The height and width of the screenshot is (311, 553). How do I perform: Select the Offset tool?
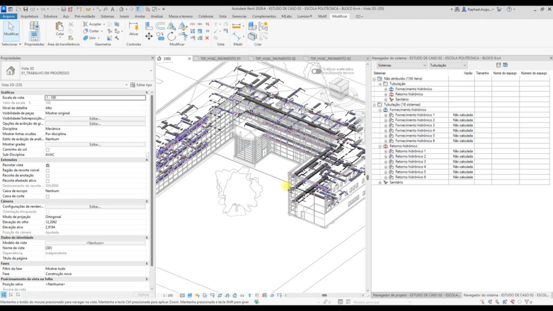[x=160, y=26]
